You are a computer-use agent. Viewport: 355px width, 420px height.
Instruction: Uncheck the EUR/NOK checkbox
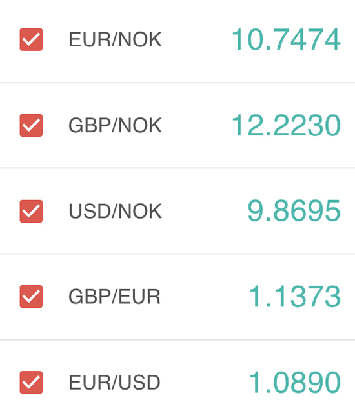pos(31,39)
